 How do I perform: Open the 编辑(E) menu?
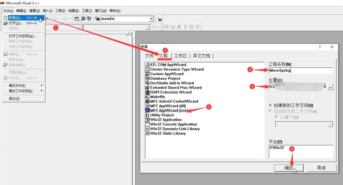pyautogui.click(x=21, y=11)
